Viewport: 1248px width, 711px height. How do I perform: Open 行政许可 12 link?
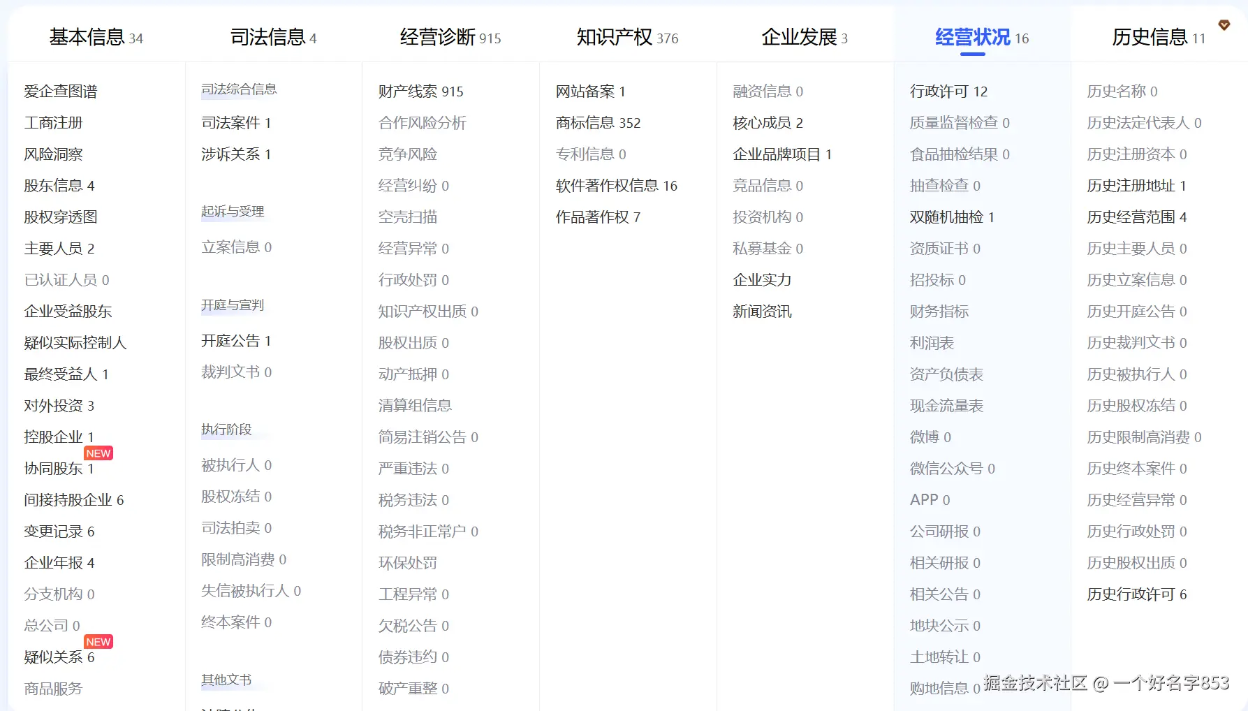[x=948, y=91]
